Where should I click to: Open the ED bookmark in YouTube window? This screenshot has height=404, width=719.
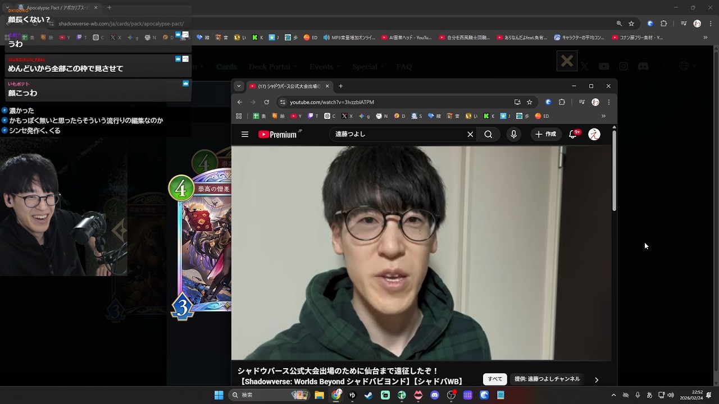(542, 116)
